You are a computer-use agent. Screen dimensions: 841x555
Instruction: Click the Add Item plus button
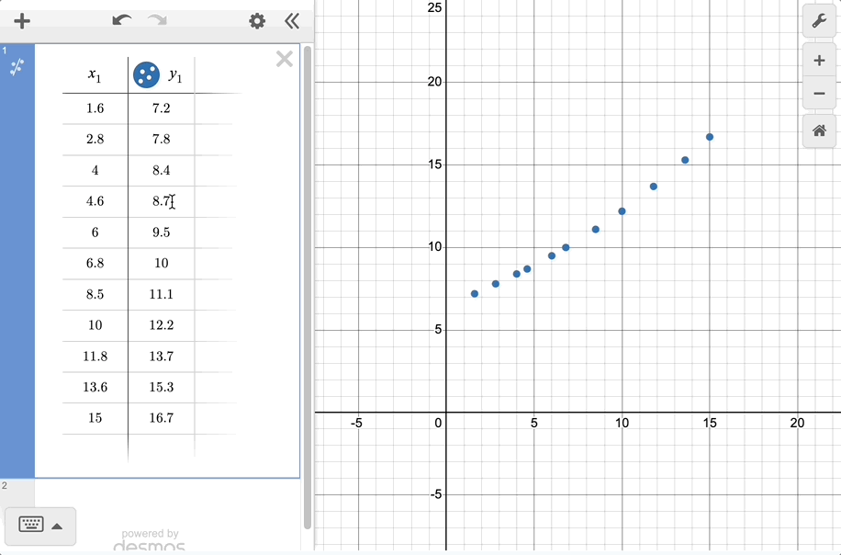tap(22, 21)
